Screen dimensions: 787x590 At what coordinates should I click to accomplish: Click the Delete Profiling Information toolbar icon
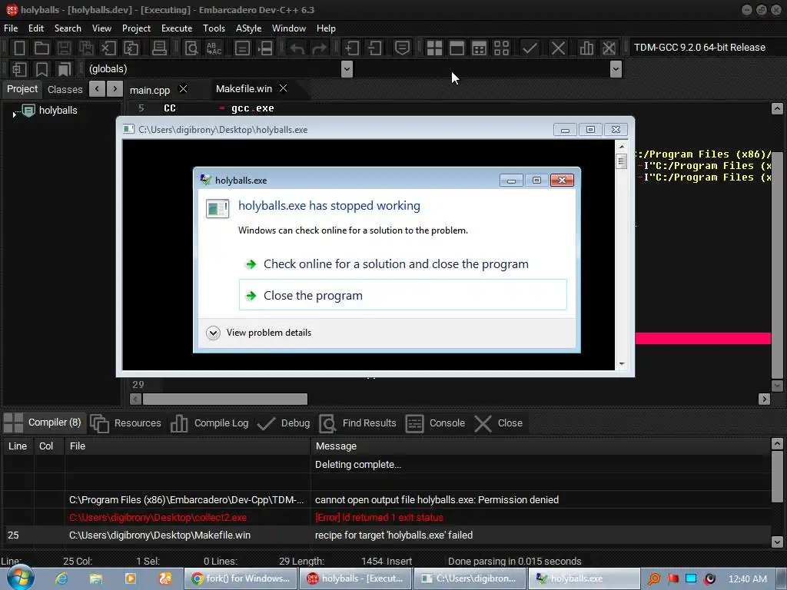point(609,48)
